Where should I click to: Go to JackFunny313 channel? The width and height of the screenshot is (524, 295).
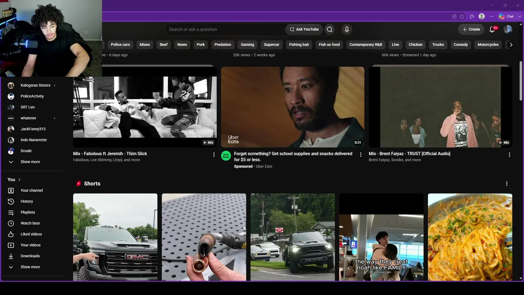tap(32, 129)
